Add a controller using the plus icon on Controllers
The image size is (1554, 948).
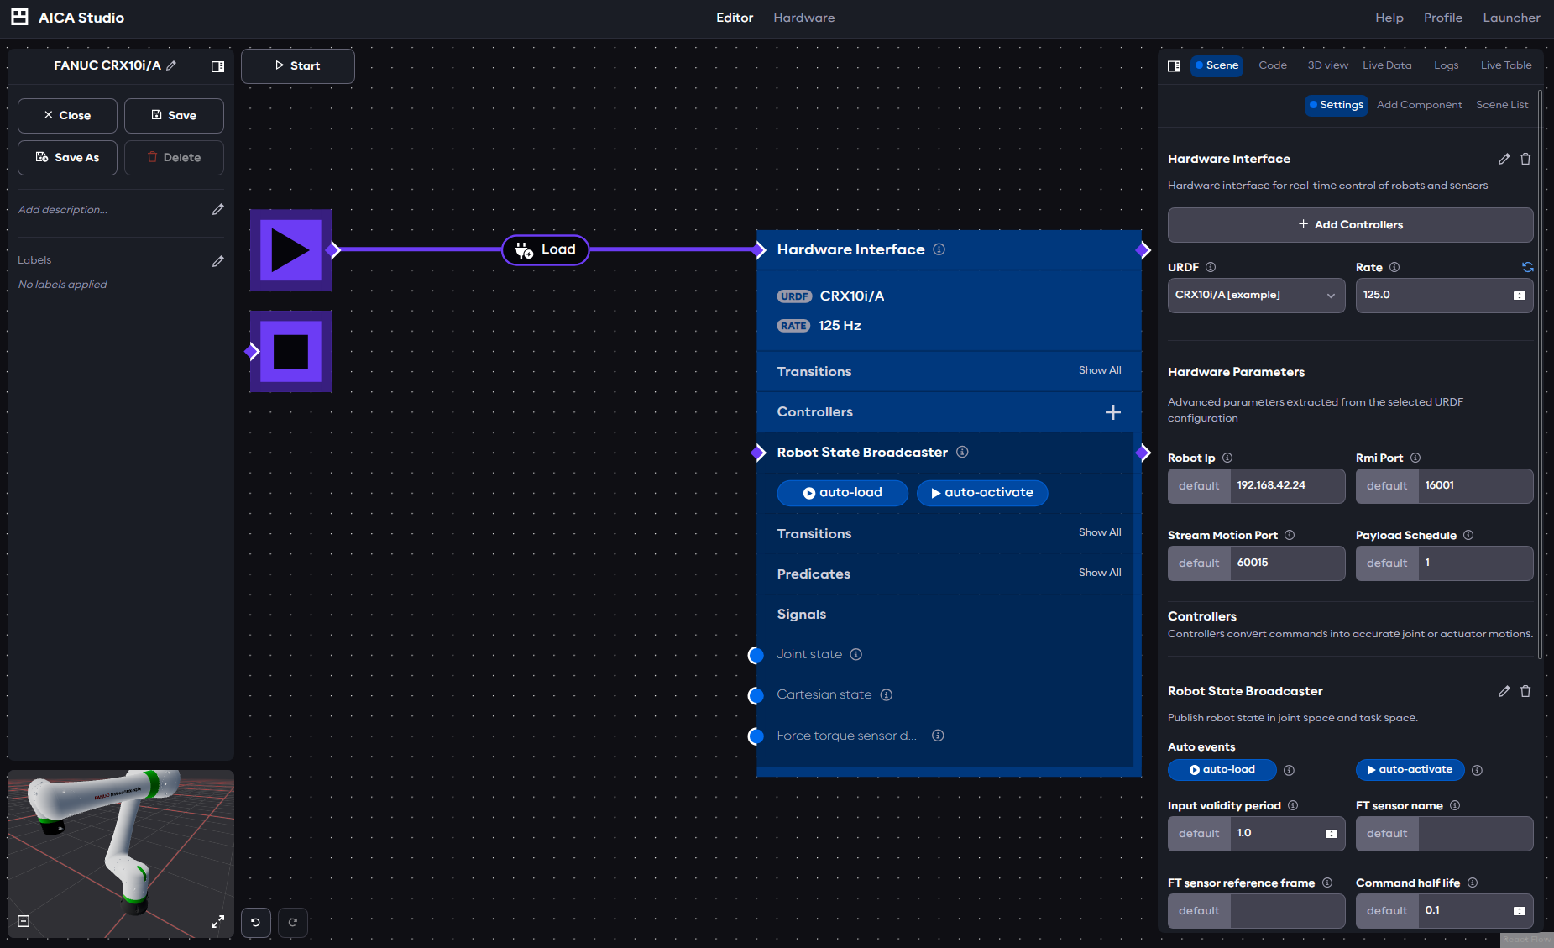[1112, 412]
